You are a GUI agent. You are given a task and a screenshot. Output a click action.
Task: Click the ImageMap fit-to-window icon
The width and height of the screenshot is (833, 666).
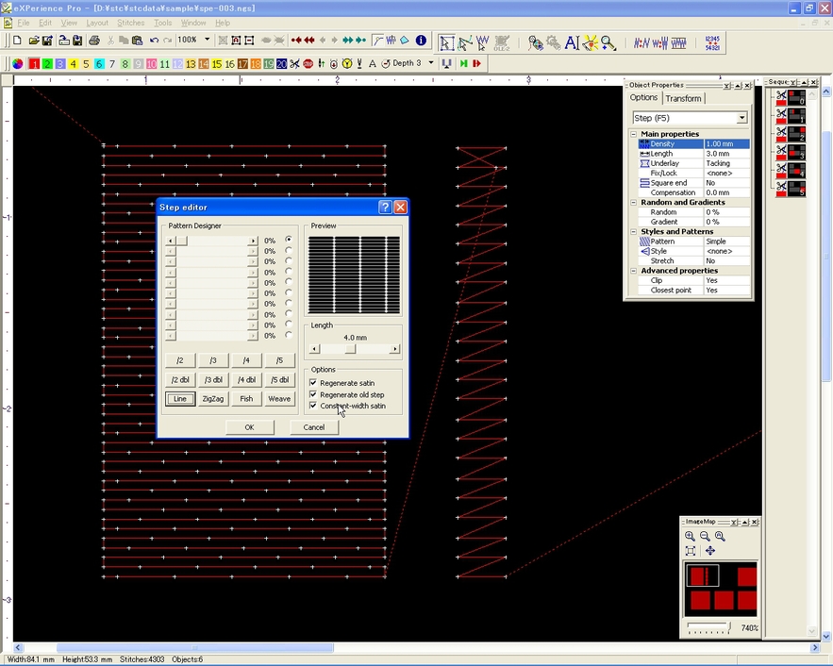pyautogui.click(x=691, y=551)
